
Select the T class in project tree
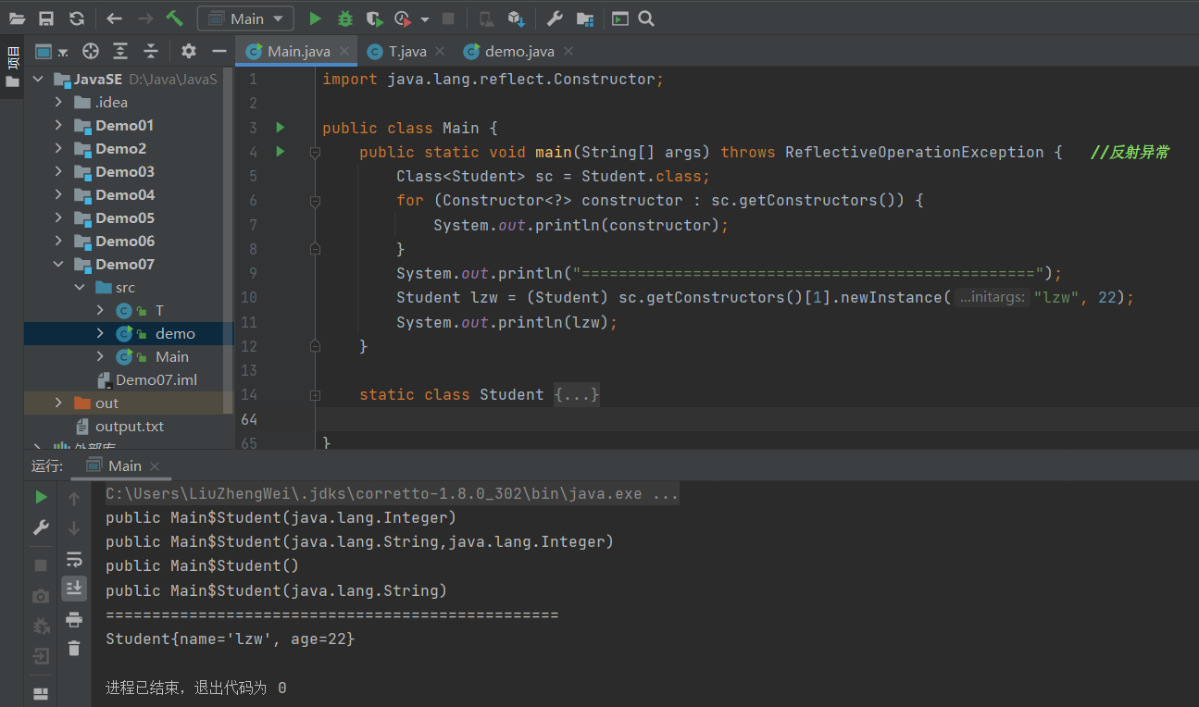(159, 311)
